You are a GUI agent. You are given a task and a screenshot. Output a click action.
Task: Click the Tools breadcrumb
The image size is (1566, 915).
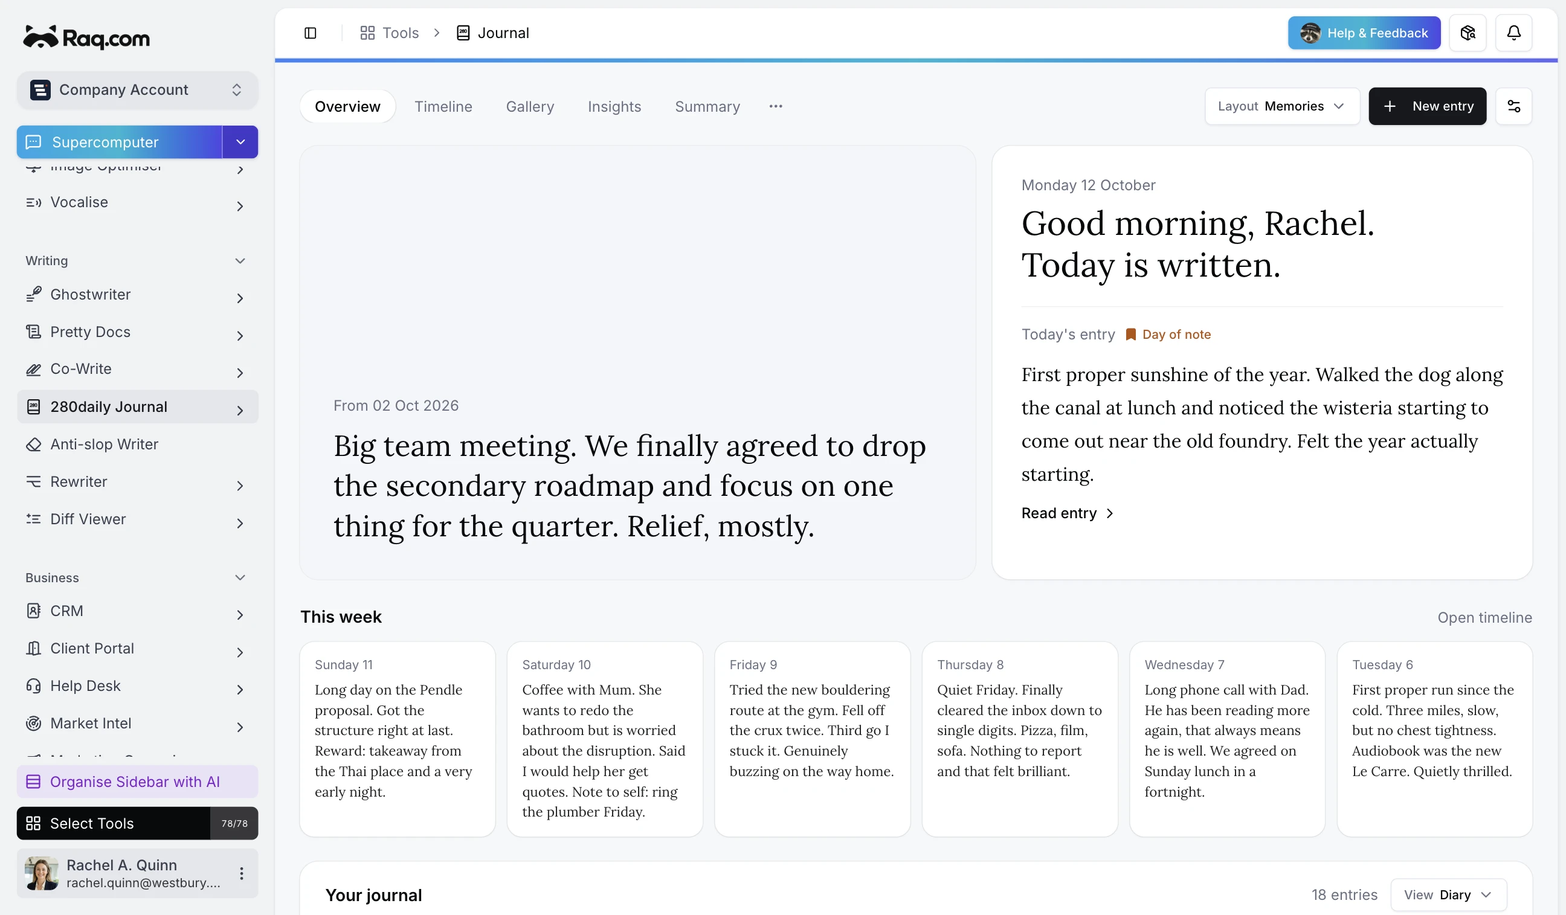click(390, 33)
